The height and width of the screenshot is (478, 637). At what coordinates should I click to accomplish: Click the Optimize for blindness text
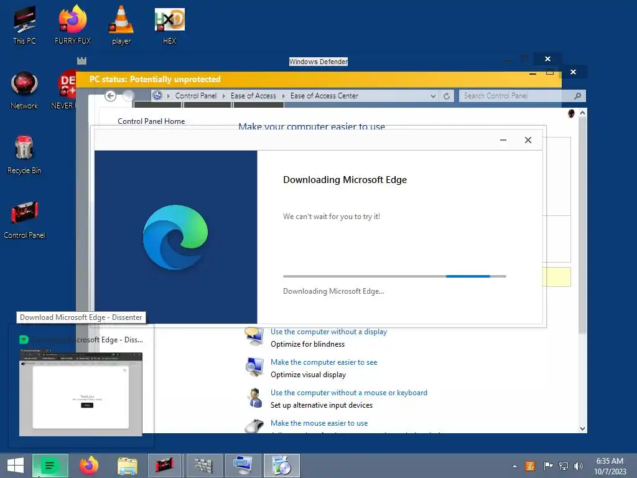(x=307, y=344)
